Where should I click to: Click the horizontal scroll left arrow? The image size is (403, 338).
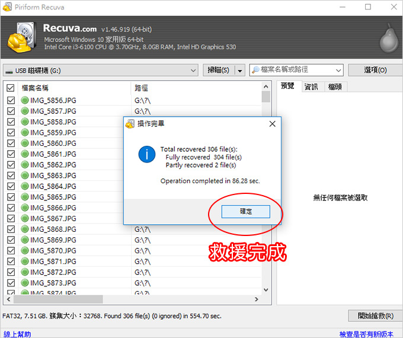click(8, 299)
